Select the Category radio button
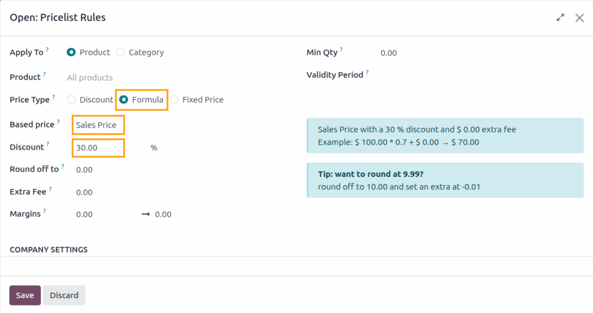Screen dimensions: 593x313 pos(120,53)
